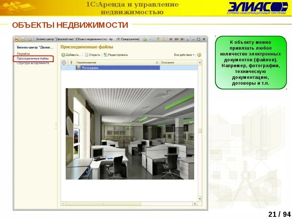The image size is (292, 219).
Task: Click the navigation panel splitter handle dots
Action: click(56, 126)
